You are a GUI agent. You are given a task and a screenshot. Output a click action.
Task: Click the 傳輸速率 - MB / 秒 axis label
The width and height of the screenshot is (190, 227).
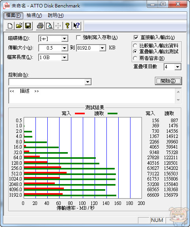click(76, 208)
